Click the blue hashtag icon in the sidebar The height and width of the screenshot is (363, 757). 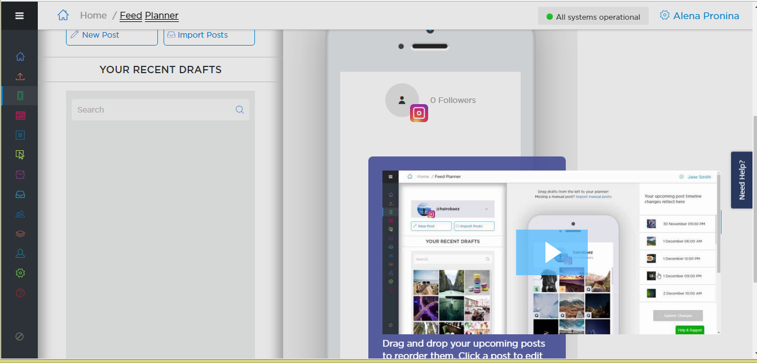(x=20, y=135)
